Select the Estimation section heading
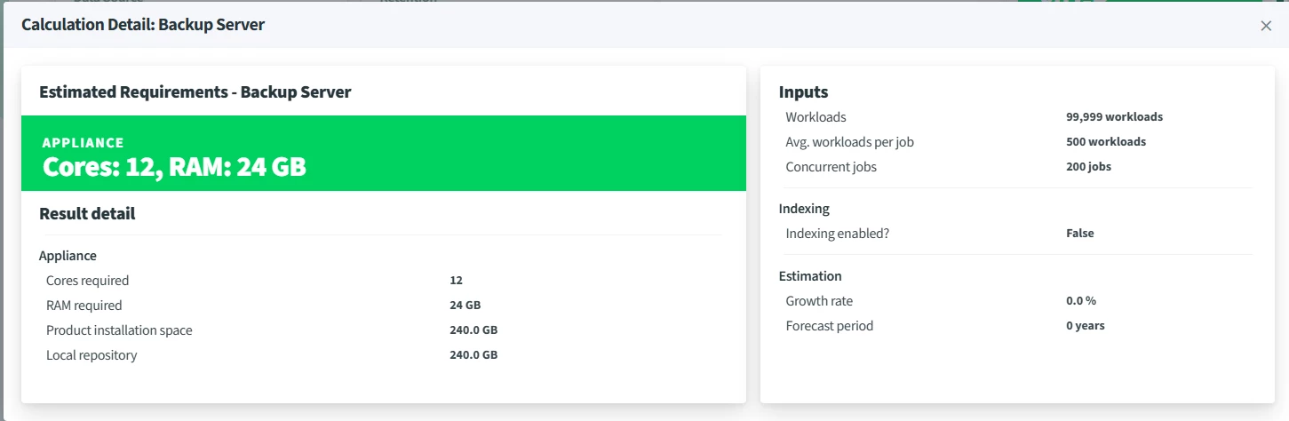 point(810,276)
